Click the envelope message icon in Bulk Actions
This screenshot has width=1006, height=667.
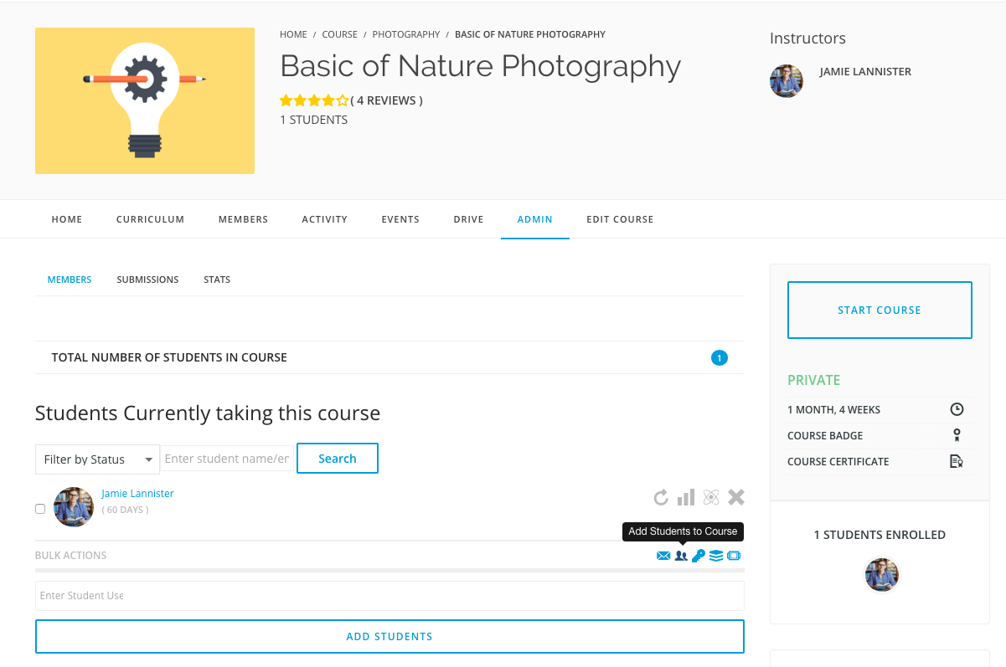point(663,556)
